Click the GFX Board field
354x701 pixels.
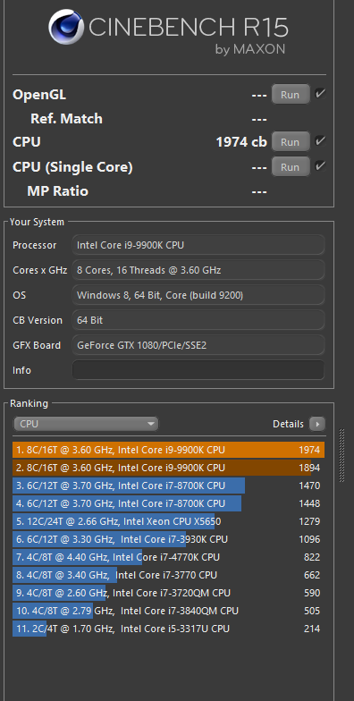(198, 345)
